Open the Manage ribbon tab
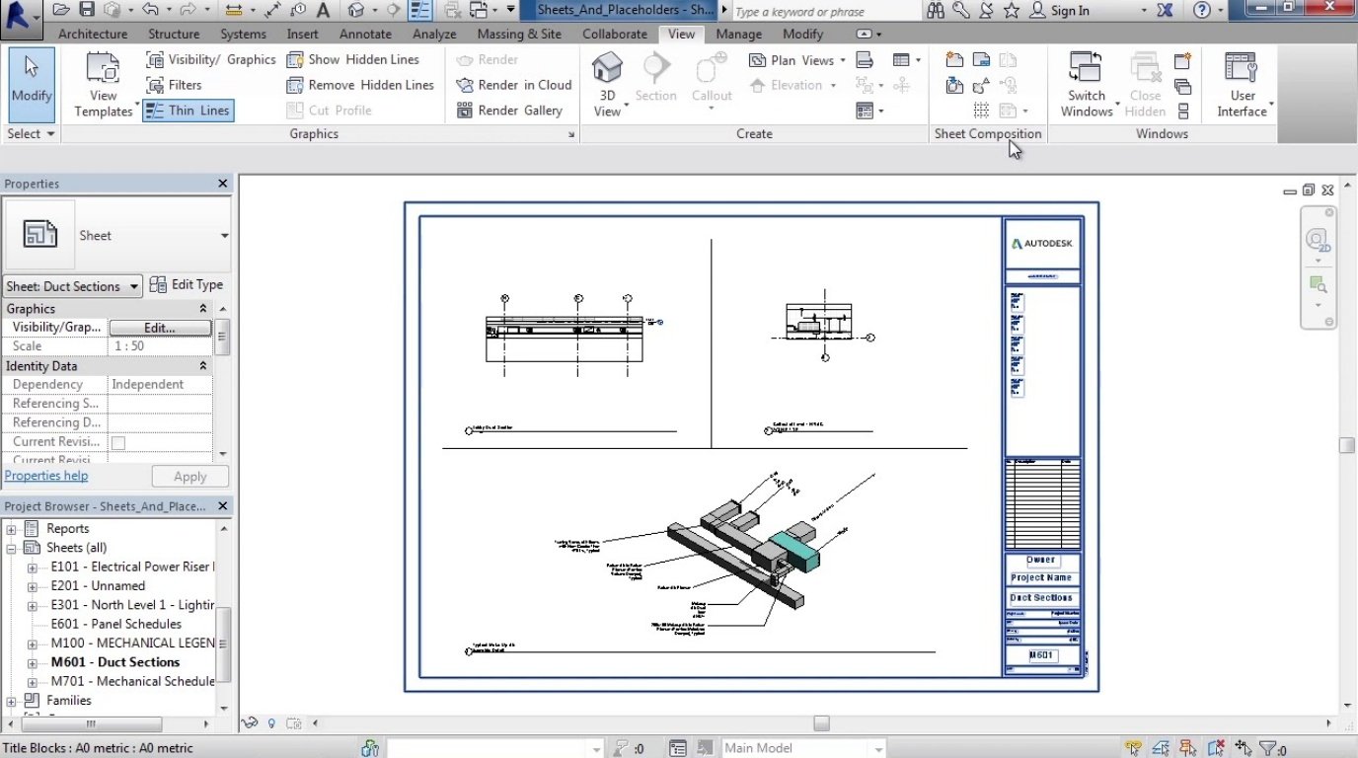1358x758 pixels. click(738, 34)
